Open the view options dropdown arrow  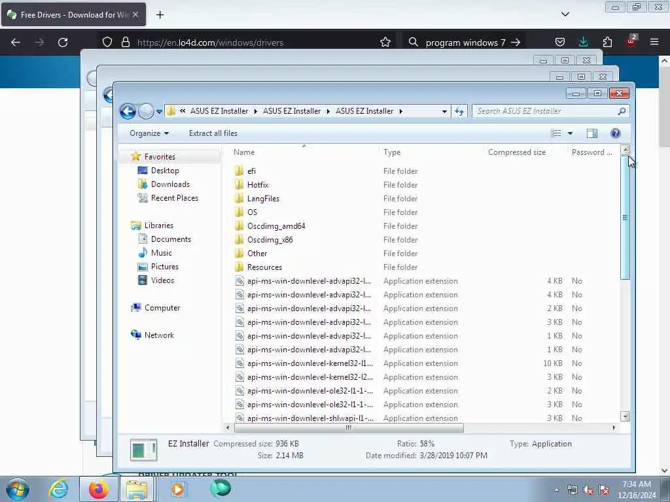570,133
